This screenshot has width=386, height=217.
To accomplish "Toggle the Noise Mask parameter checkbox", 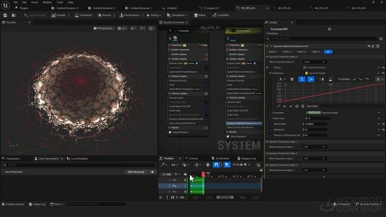I will (x=271, y=124).
